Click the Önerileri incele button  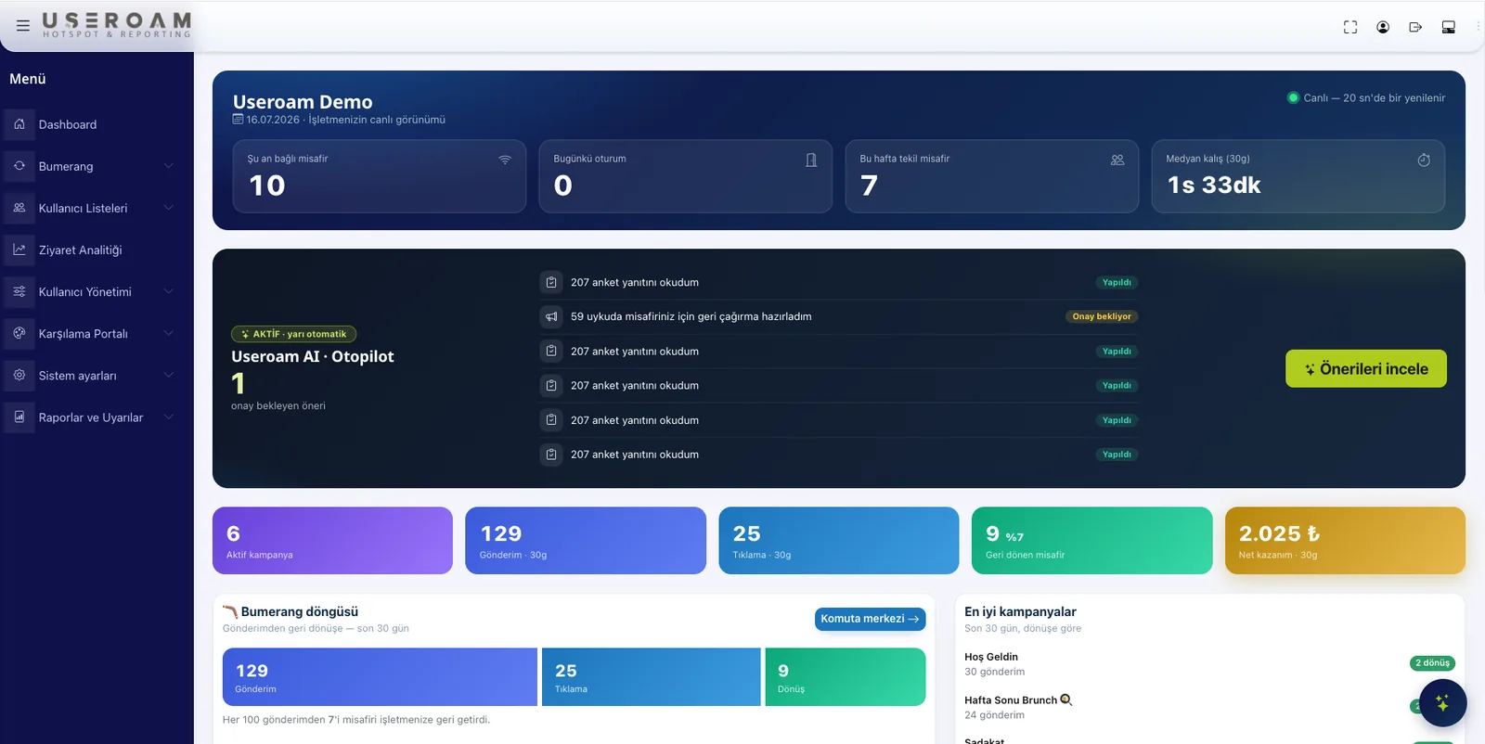click(x=1366, y=368)
